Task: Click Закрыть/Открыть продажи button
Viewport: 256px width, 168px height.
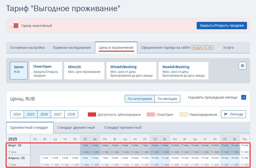Action: coord(222,25)
